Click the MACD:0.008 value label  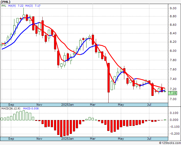pos(31,109)
